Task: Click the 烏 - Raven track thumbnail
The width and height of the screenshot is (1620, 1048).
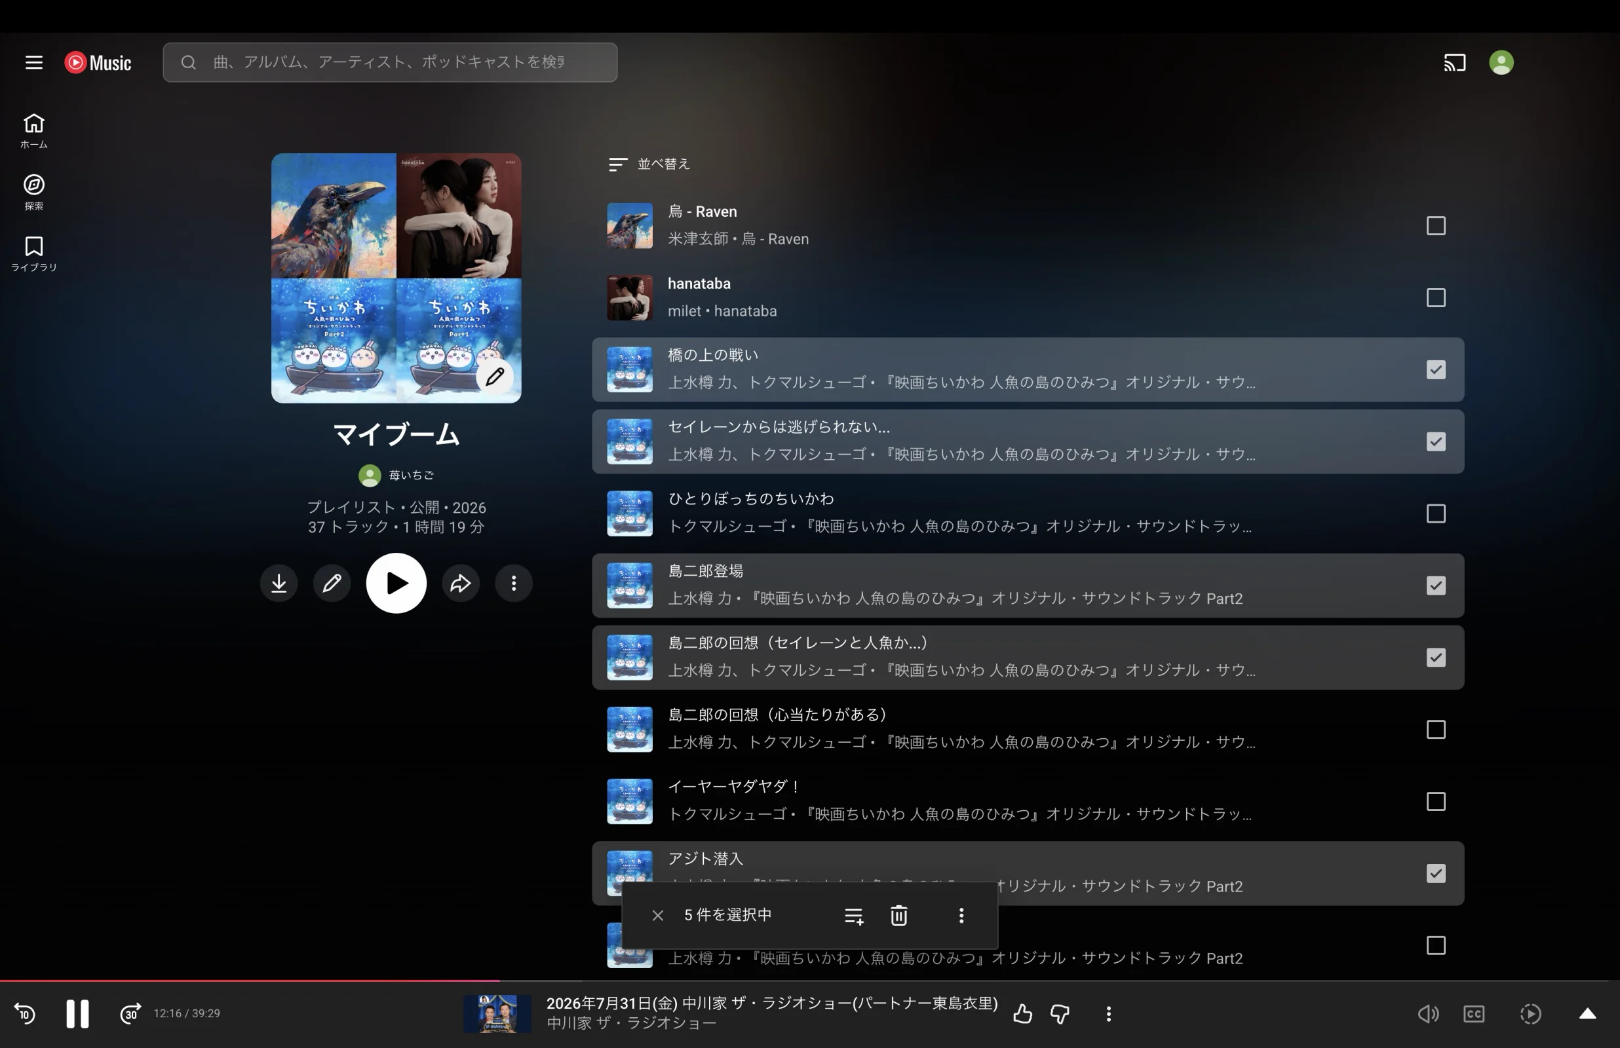Action: coord(630,226)
